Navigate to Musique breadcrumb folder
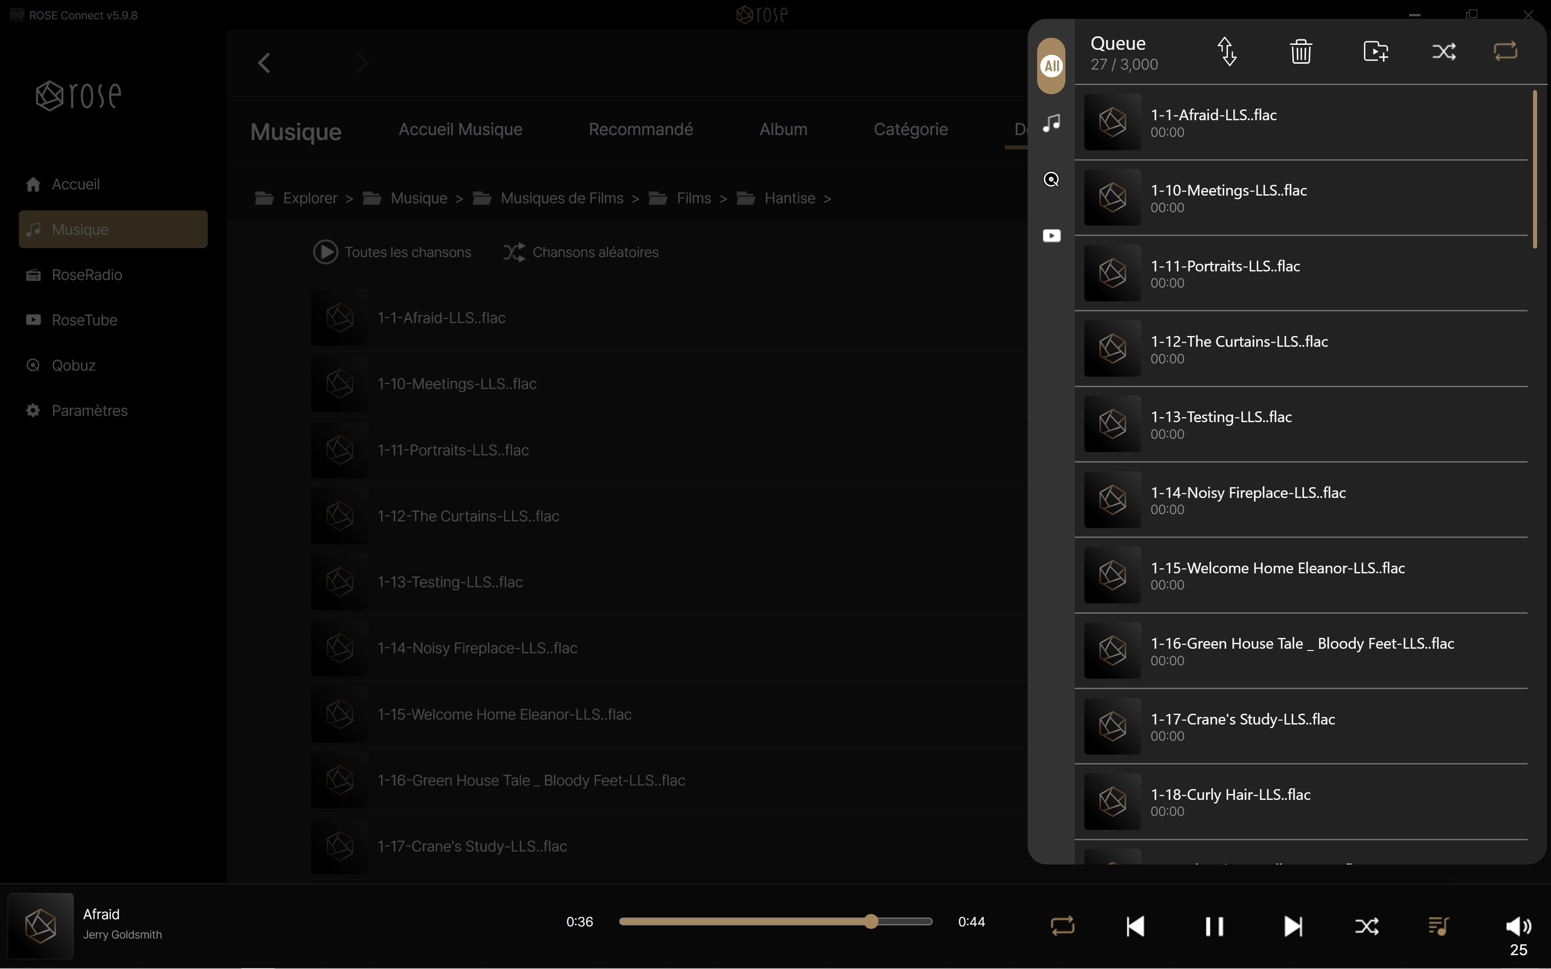The image size is (1551, 969). 405,198
